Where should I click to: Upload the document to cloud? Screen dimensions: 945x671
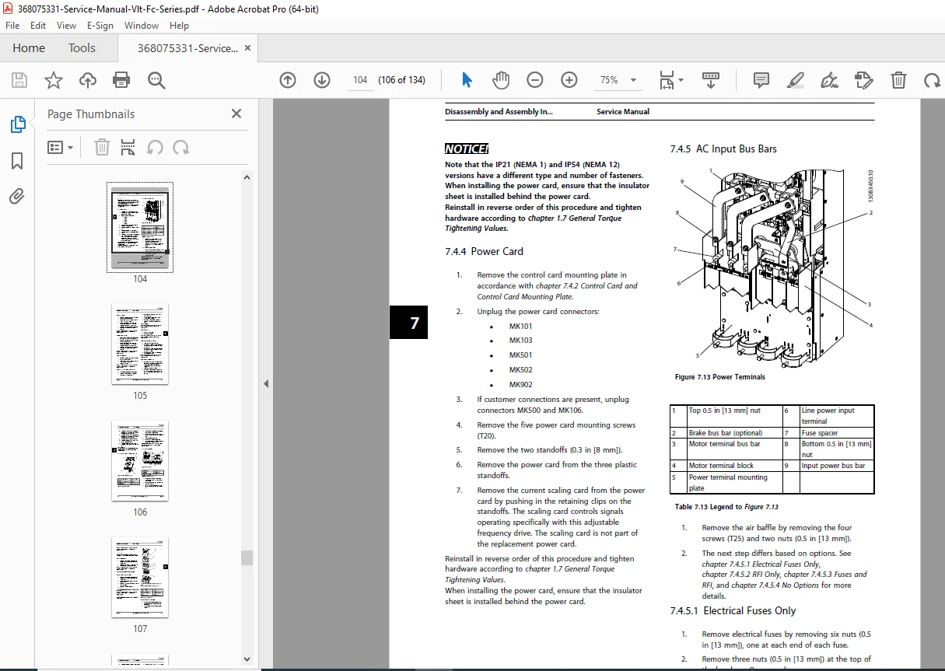[87, 80]
